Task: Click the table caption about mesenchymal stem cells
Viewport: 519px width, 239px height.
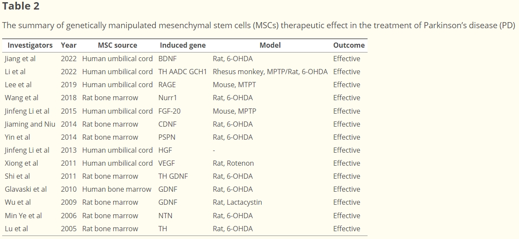Action: 258,25
